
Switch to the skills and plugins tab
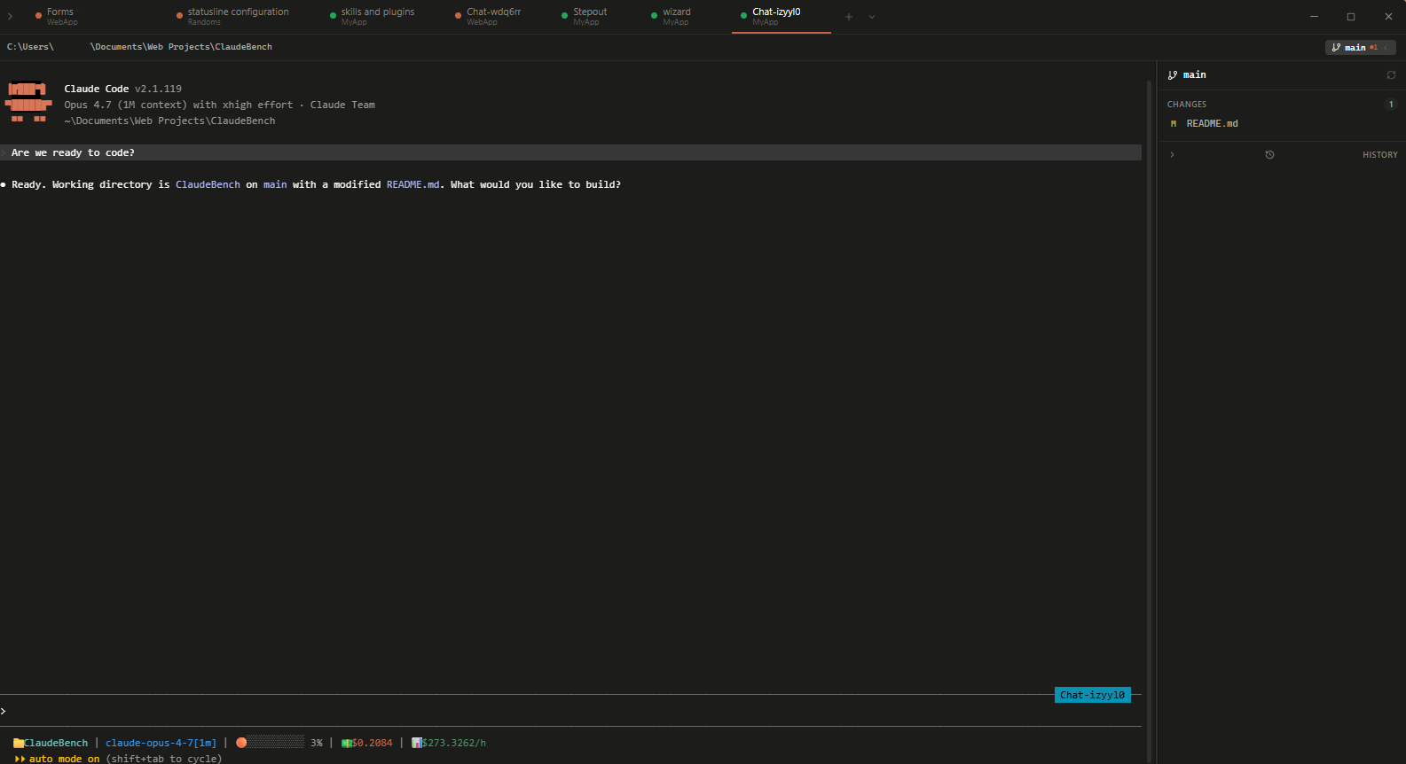click(372, 16)
